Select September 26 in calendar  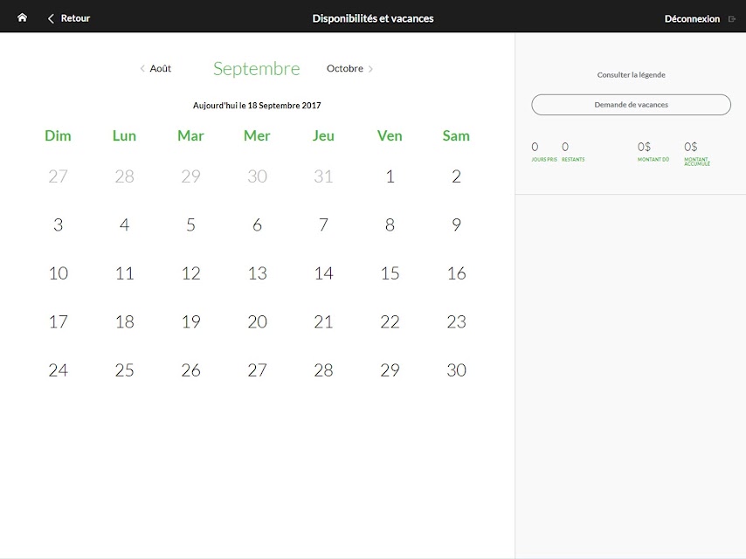tap(190, 369)
